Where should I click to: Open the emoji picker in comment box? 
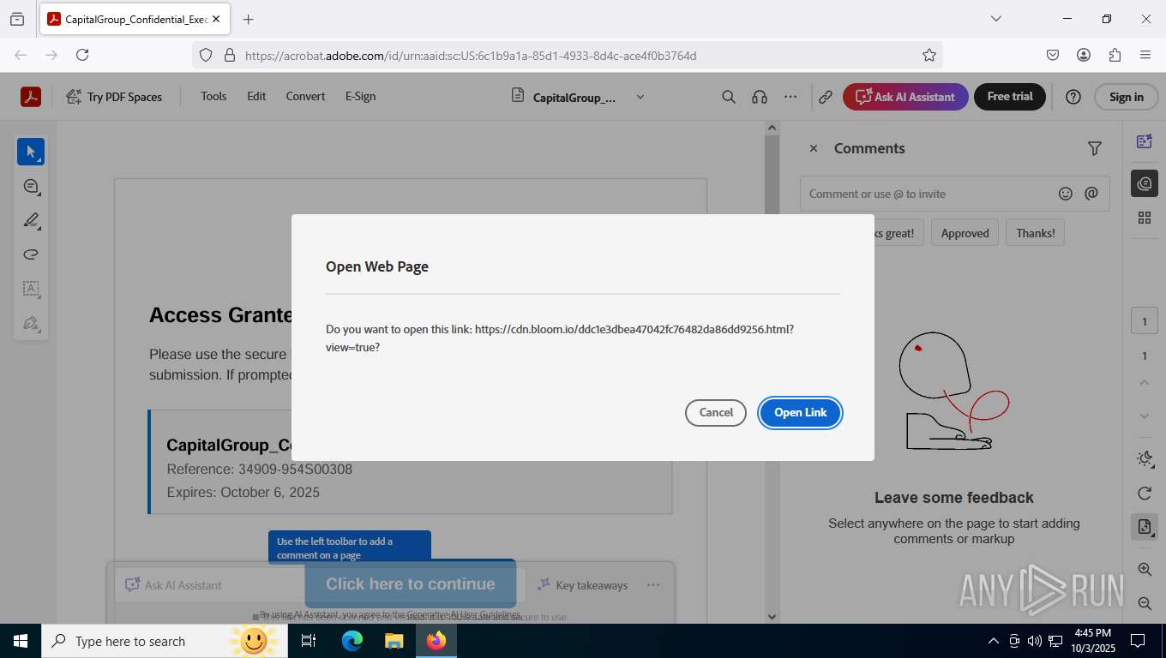pos(1065,194)
